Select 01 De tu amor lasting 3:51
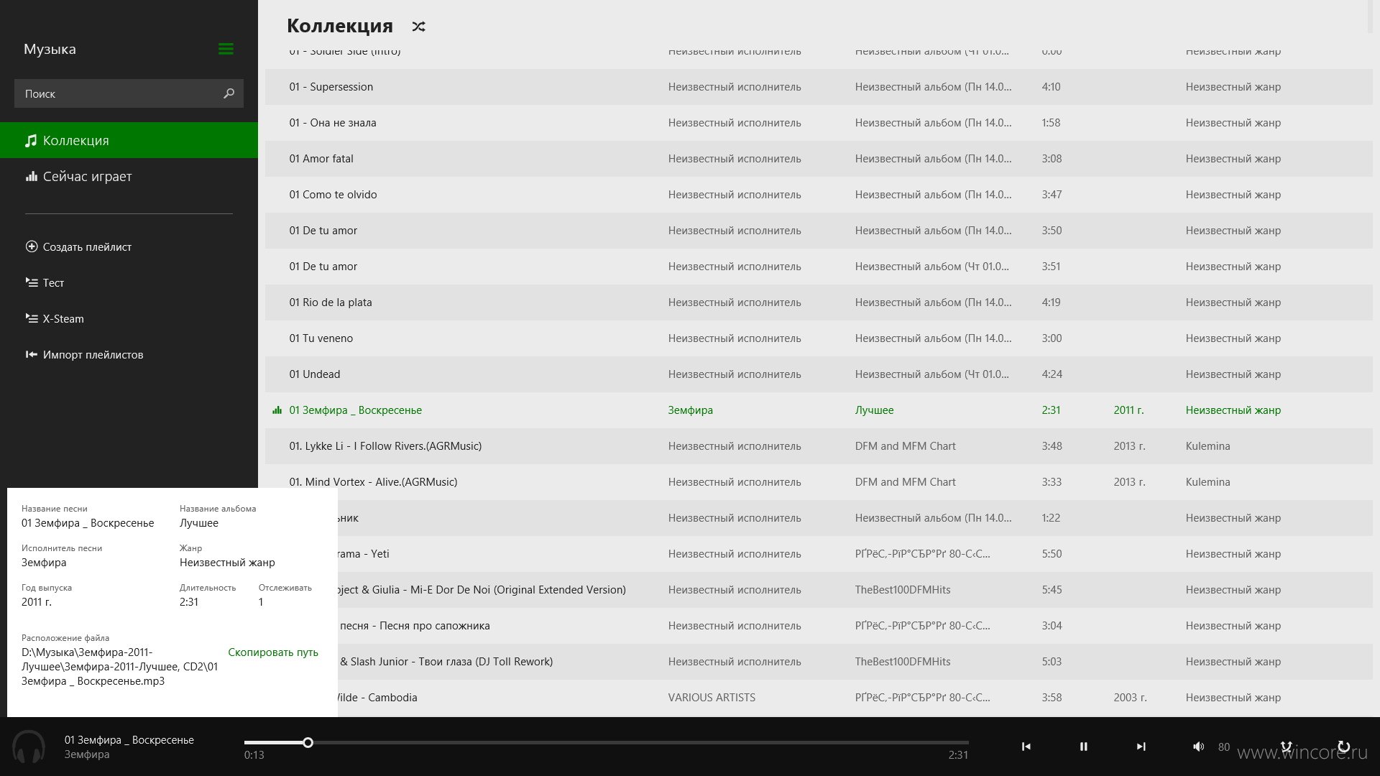 [819, 267]
